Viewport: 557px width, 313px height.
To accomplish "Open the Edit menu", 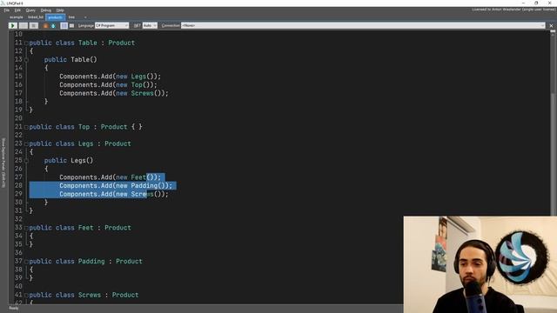I will pos(17,10).
